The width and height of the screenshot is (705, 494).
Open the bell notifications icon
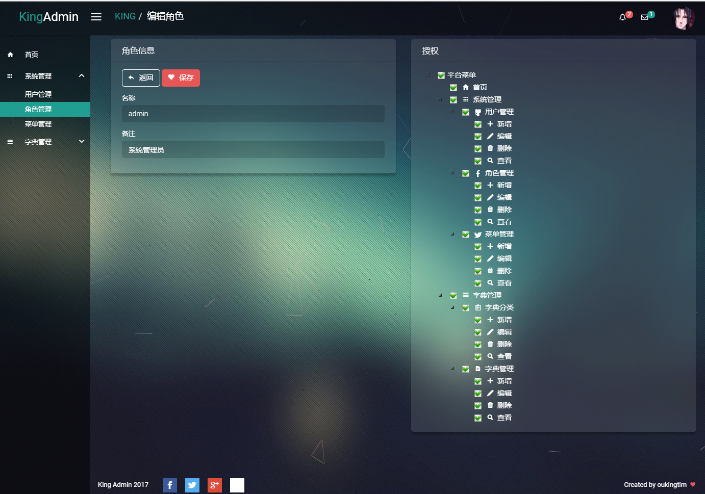622,17
